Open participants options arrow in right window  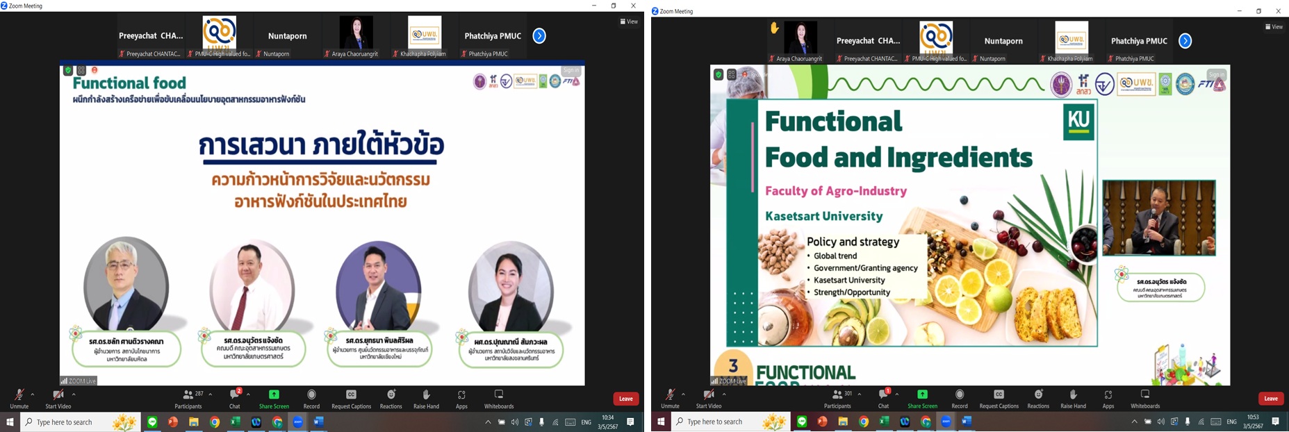(x=860, y=394)
